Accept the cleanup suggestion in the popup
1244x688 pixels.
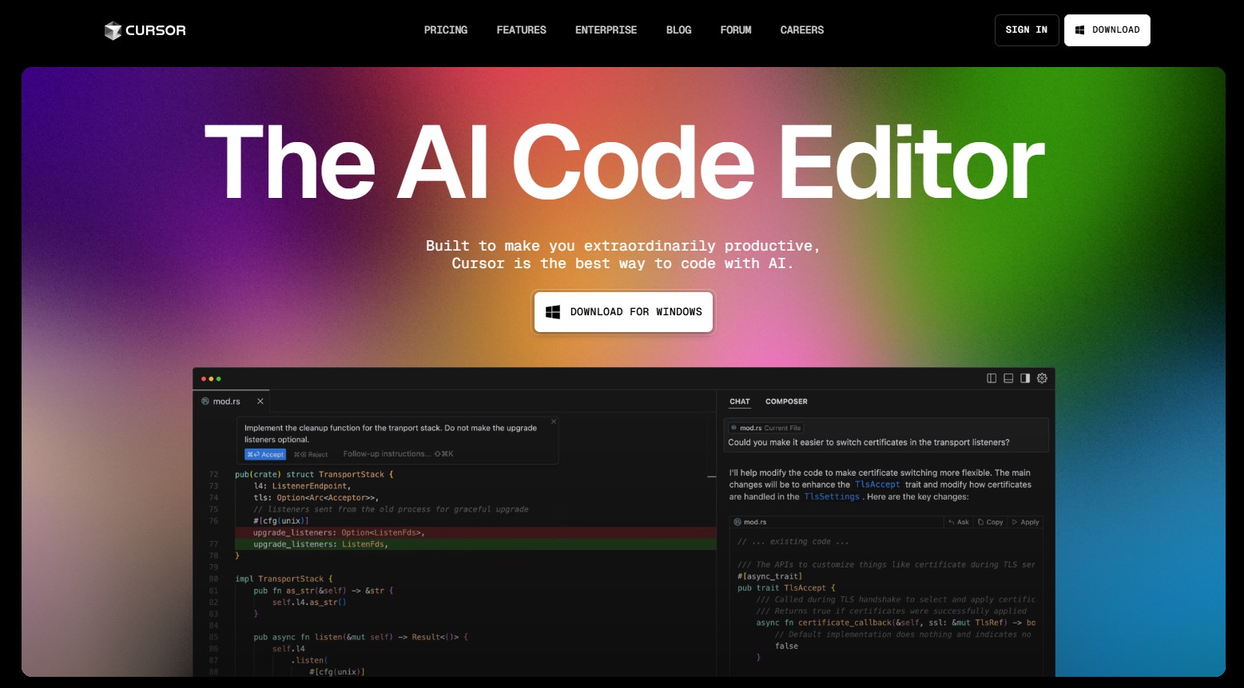265,453
